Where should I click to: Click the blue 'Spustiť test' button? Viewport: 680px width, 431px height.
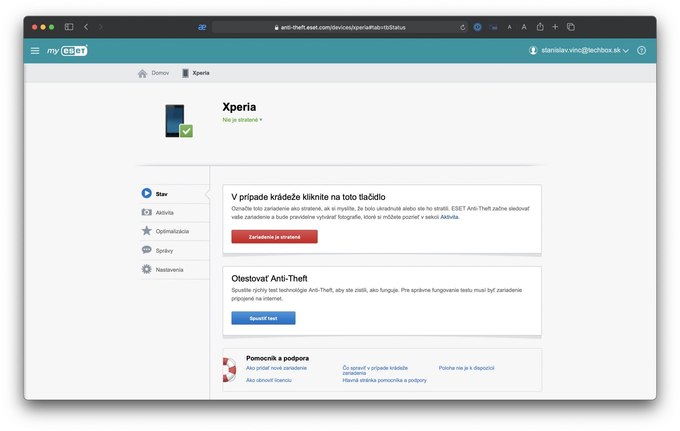263,318
